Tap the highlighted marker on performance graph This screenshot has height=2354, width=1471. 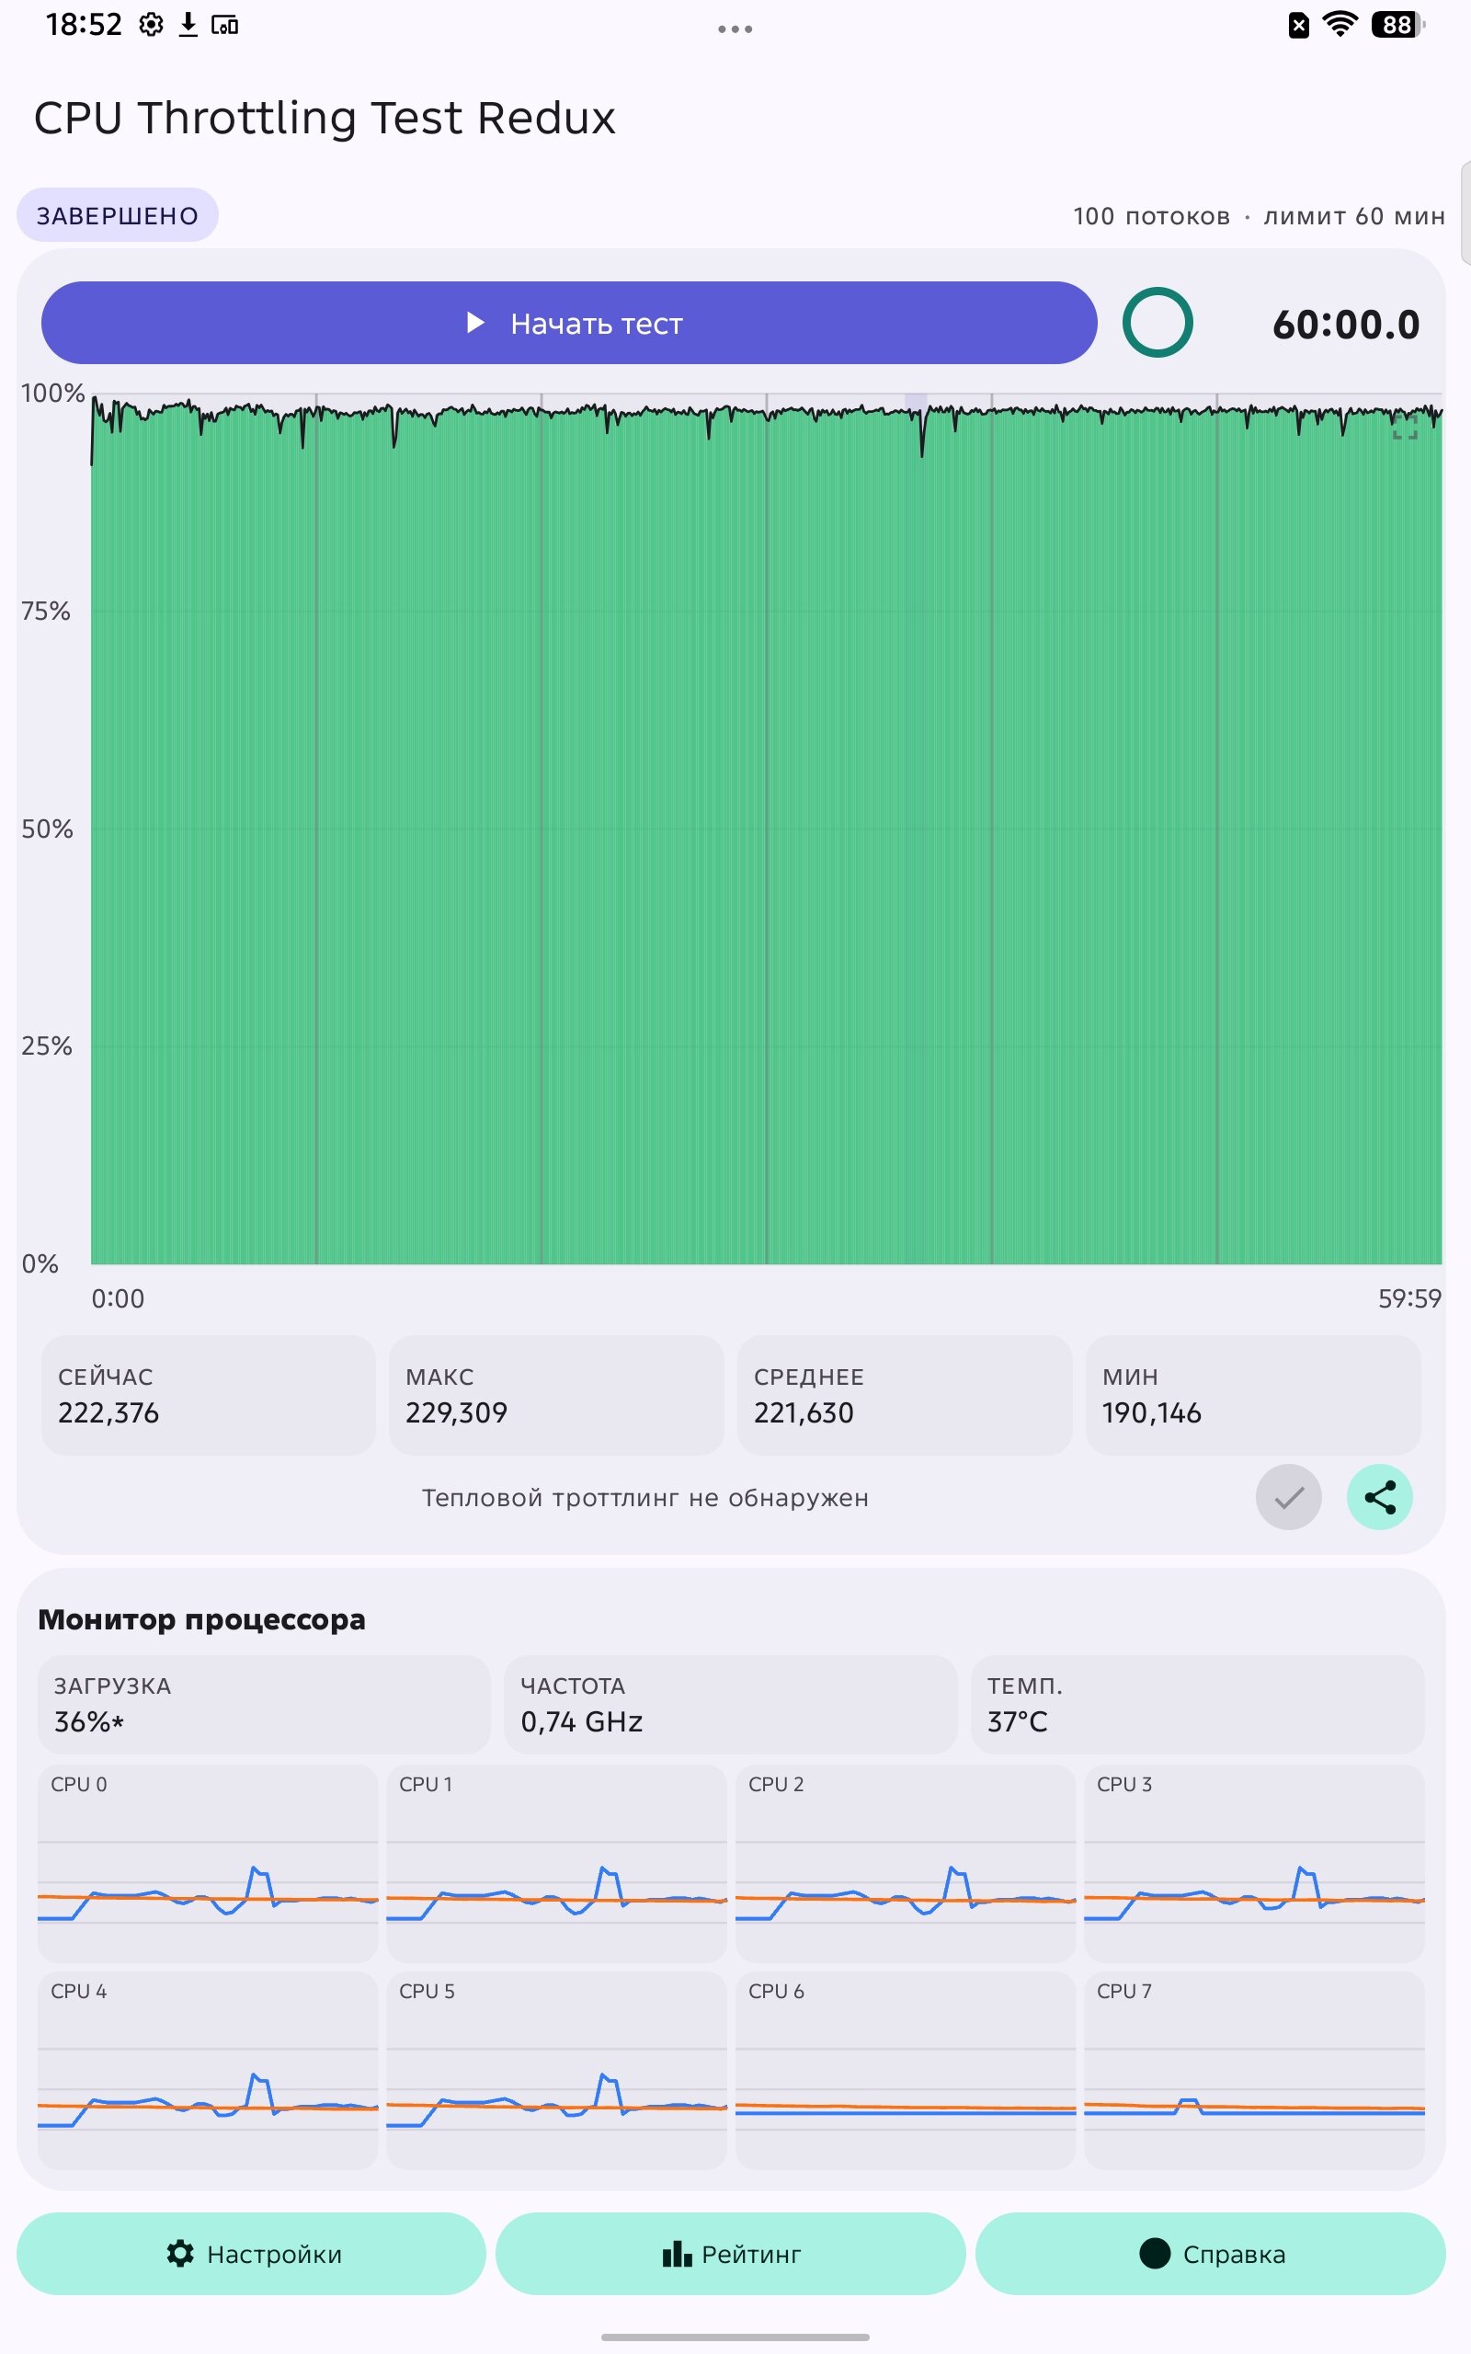tap(916, 402)
